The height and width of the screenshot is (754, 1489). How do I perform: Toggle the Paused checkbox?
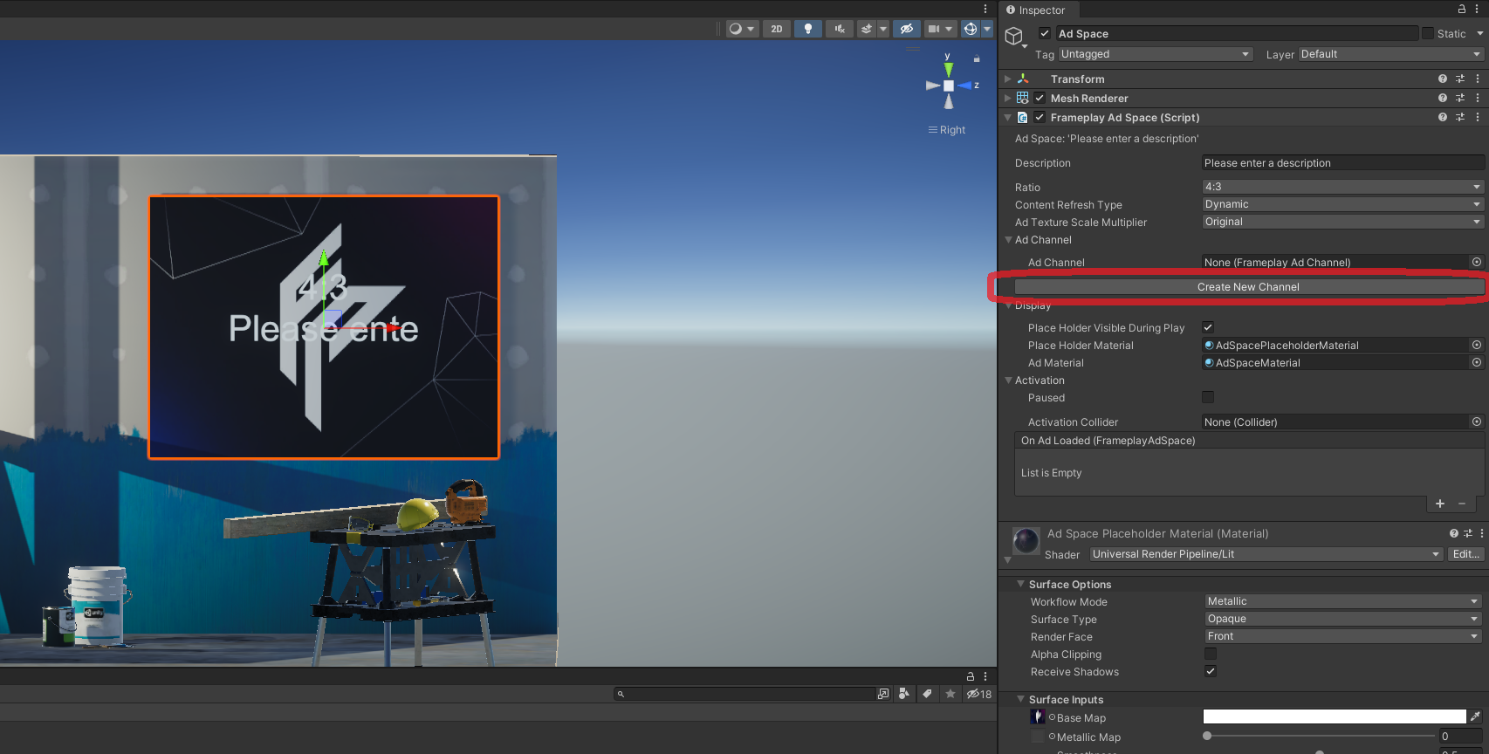1208,397
